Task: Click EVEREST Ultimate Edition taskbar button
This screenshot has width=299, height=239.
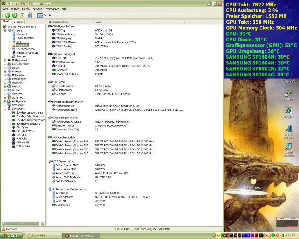Action: pyautogui.click(x=81, y=235)
